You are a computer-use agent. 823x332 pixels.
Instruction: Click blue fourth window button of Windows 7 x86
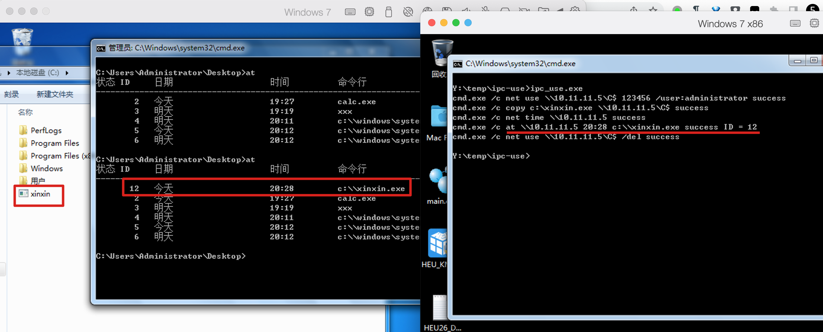tap(468, 23)
